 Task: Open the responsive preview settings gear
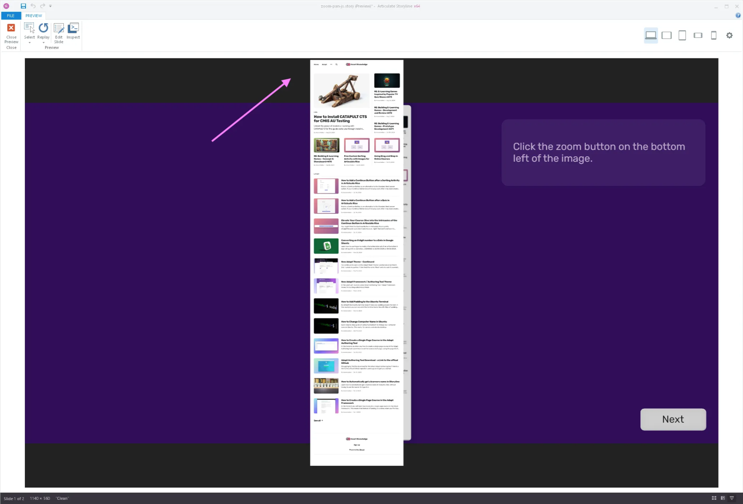(729, 35)
